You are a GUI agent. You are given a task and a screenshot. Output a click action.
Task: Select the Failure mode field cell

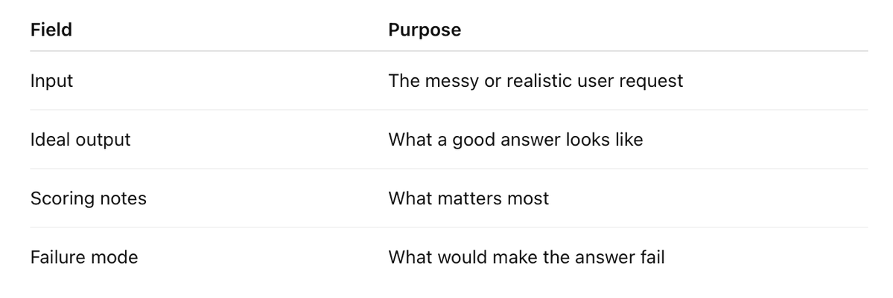click(83, 257)
